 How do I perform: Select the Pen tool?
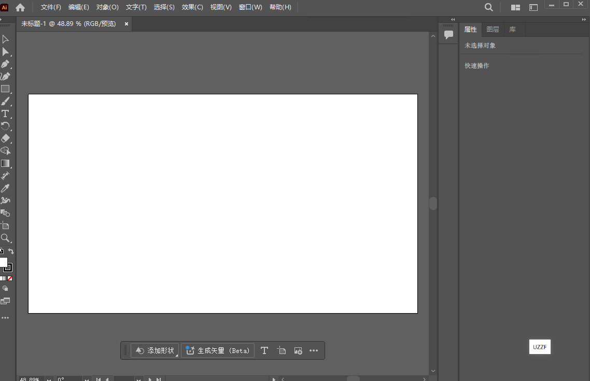coord(6,64)
